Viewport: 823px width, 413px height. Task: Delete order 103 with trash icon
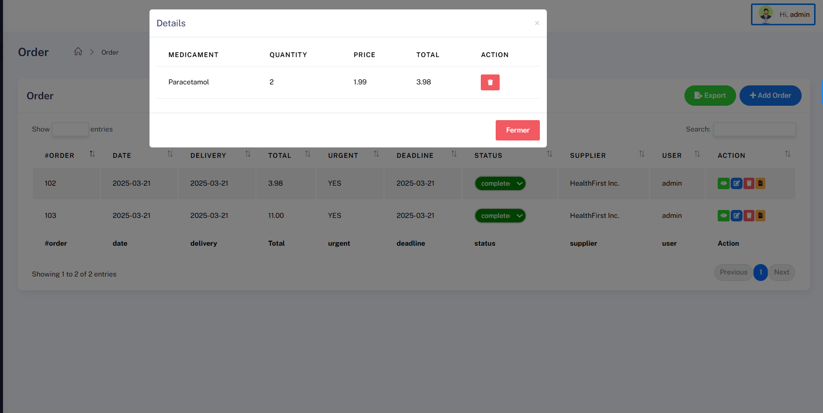(x=748, y=215)
